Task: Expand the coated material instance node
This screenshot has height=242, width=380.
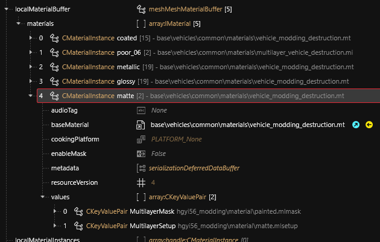Action: click(31, 38)
